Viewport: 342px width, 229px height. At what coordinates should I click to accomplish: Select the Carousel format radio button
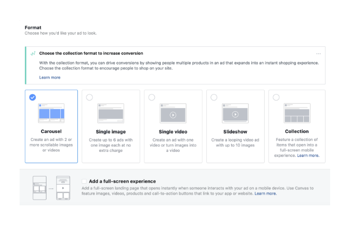[32, 97]
